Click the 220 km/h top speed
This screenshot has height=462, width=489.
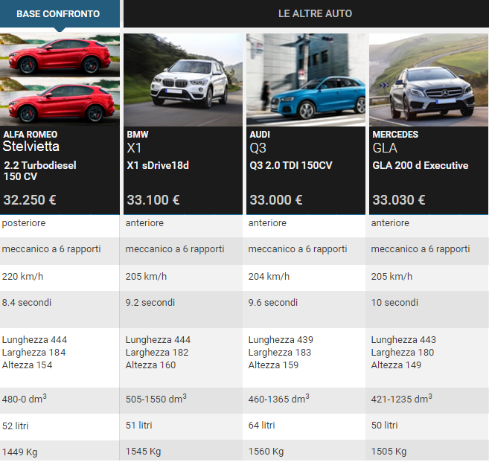point(22,277)
